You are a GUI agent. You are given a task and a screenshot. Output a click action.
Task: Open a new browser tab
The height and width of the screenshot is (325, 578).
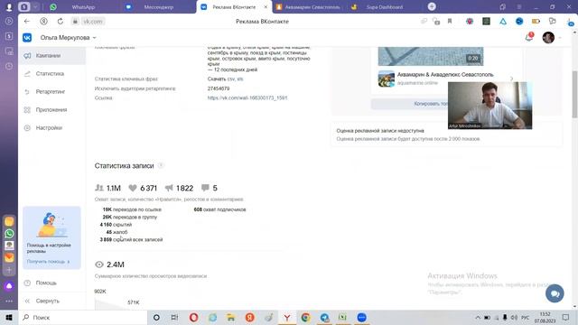(x=432, y=6)
